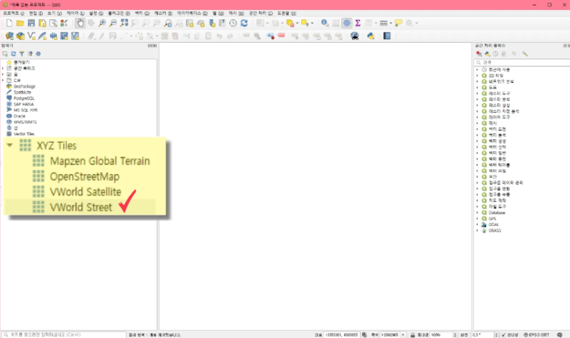Expand the C:# drive in Browser
This screenshot has width=570, height=338.
click(x=3, y=81)
